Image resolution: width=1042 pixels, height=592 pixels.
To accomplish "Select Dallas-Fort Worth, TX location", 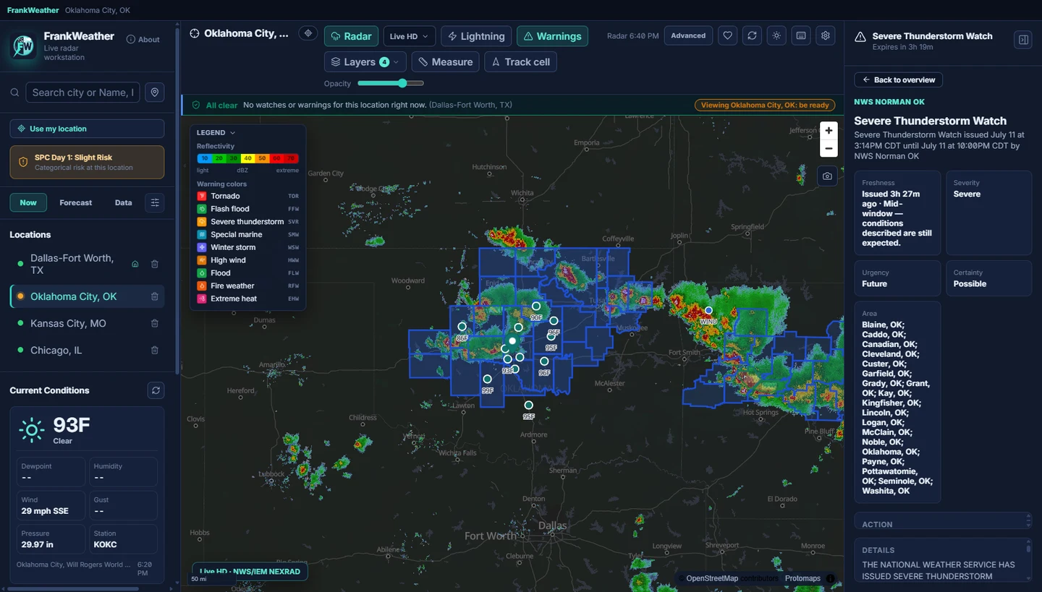I will 72,264.
